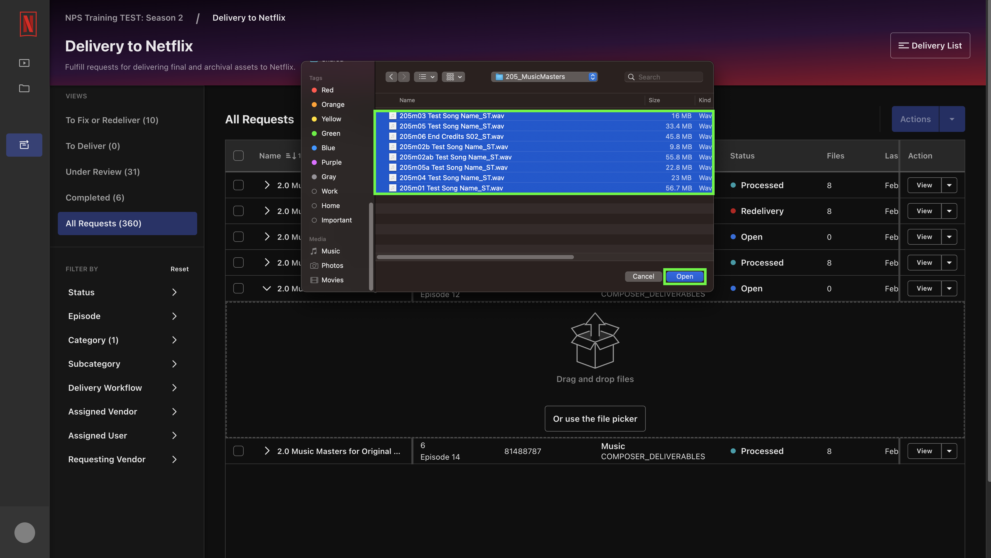Viewport: 991px width, 558px height.
Task: Click the Open button in file dialog
Action: point(684,276)
